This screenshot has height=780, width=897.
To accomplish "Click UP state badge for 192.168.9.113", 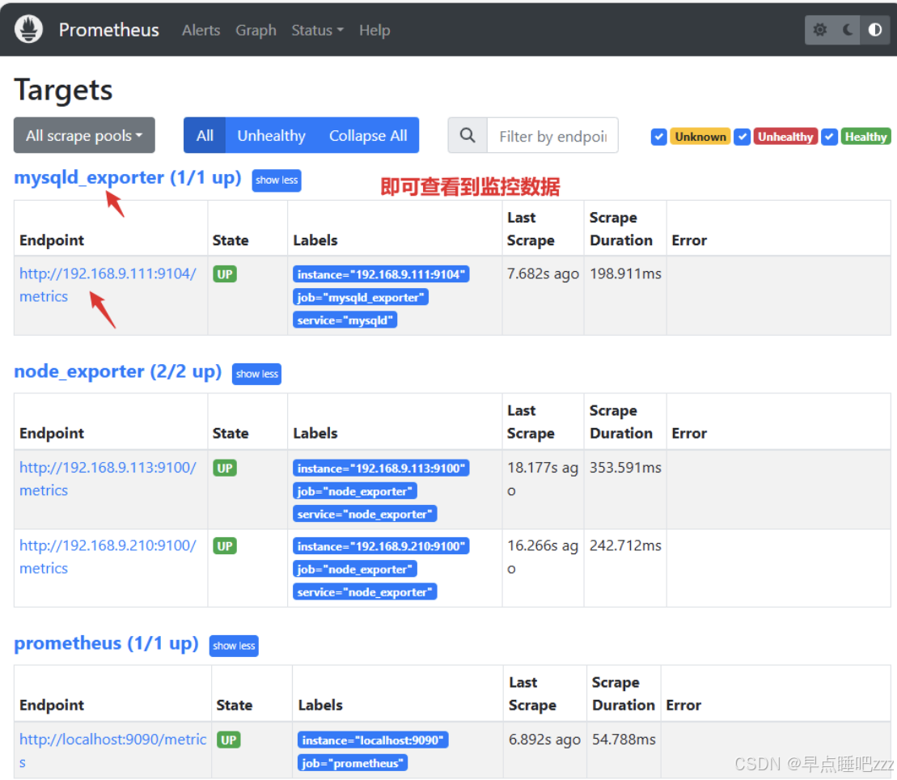I will point(225,468).
